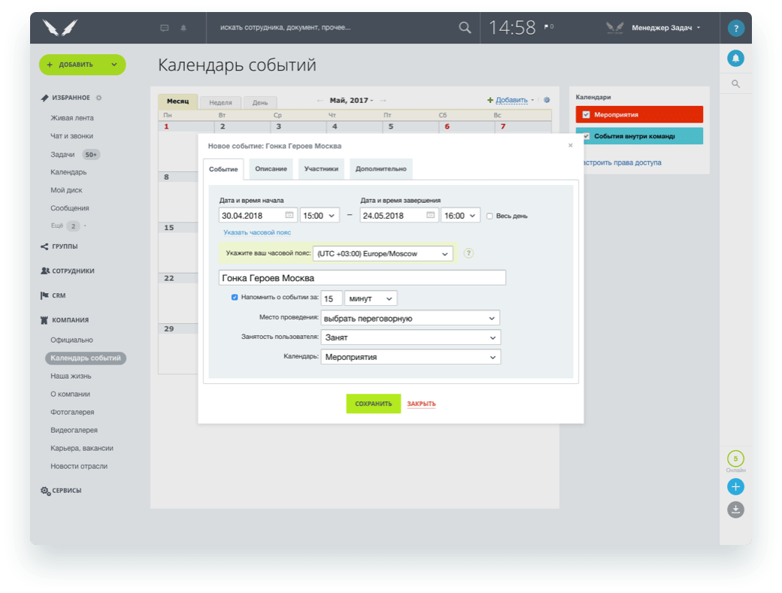Open Фотогалерея in sidebar
Image resolution: width=782 pixels, height=593 pixels.
[x=72, y=412]
